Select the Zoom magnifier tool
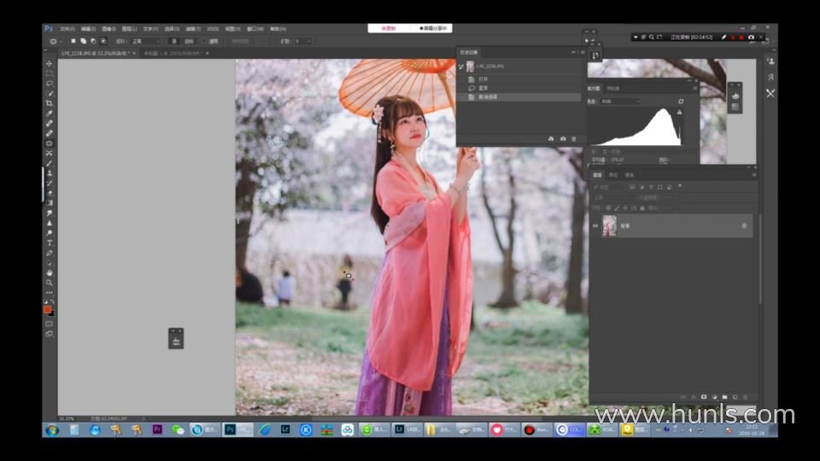820x461 pixels. pyautogui.click(x=50, y=283)
